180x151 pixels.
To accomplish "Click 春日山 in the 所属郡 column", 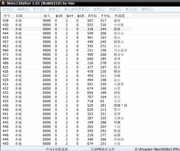I will coord(119,33).
